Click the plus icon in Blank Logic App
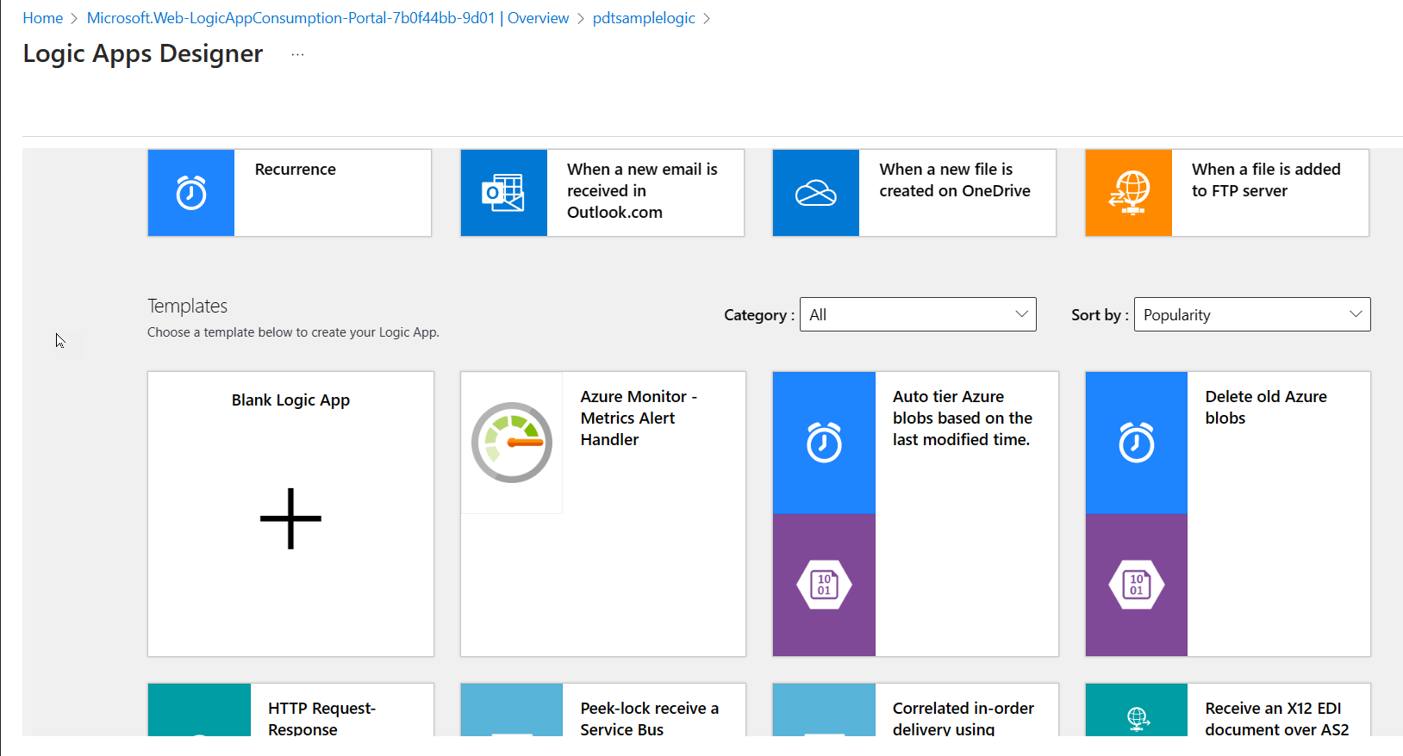The width and height of the screenshot is (1403, 756). click(x=290, y=518)
